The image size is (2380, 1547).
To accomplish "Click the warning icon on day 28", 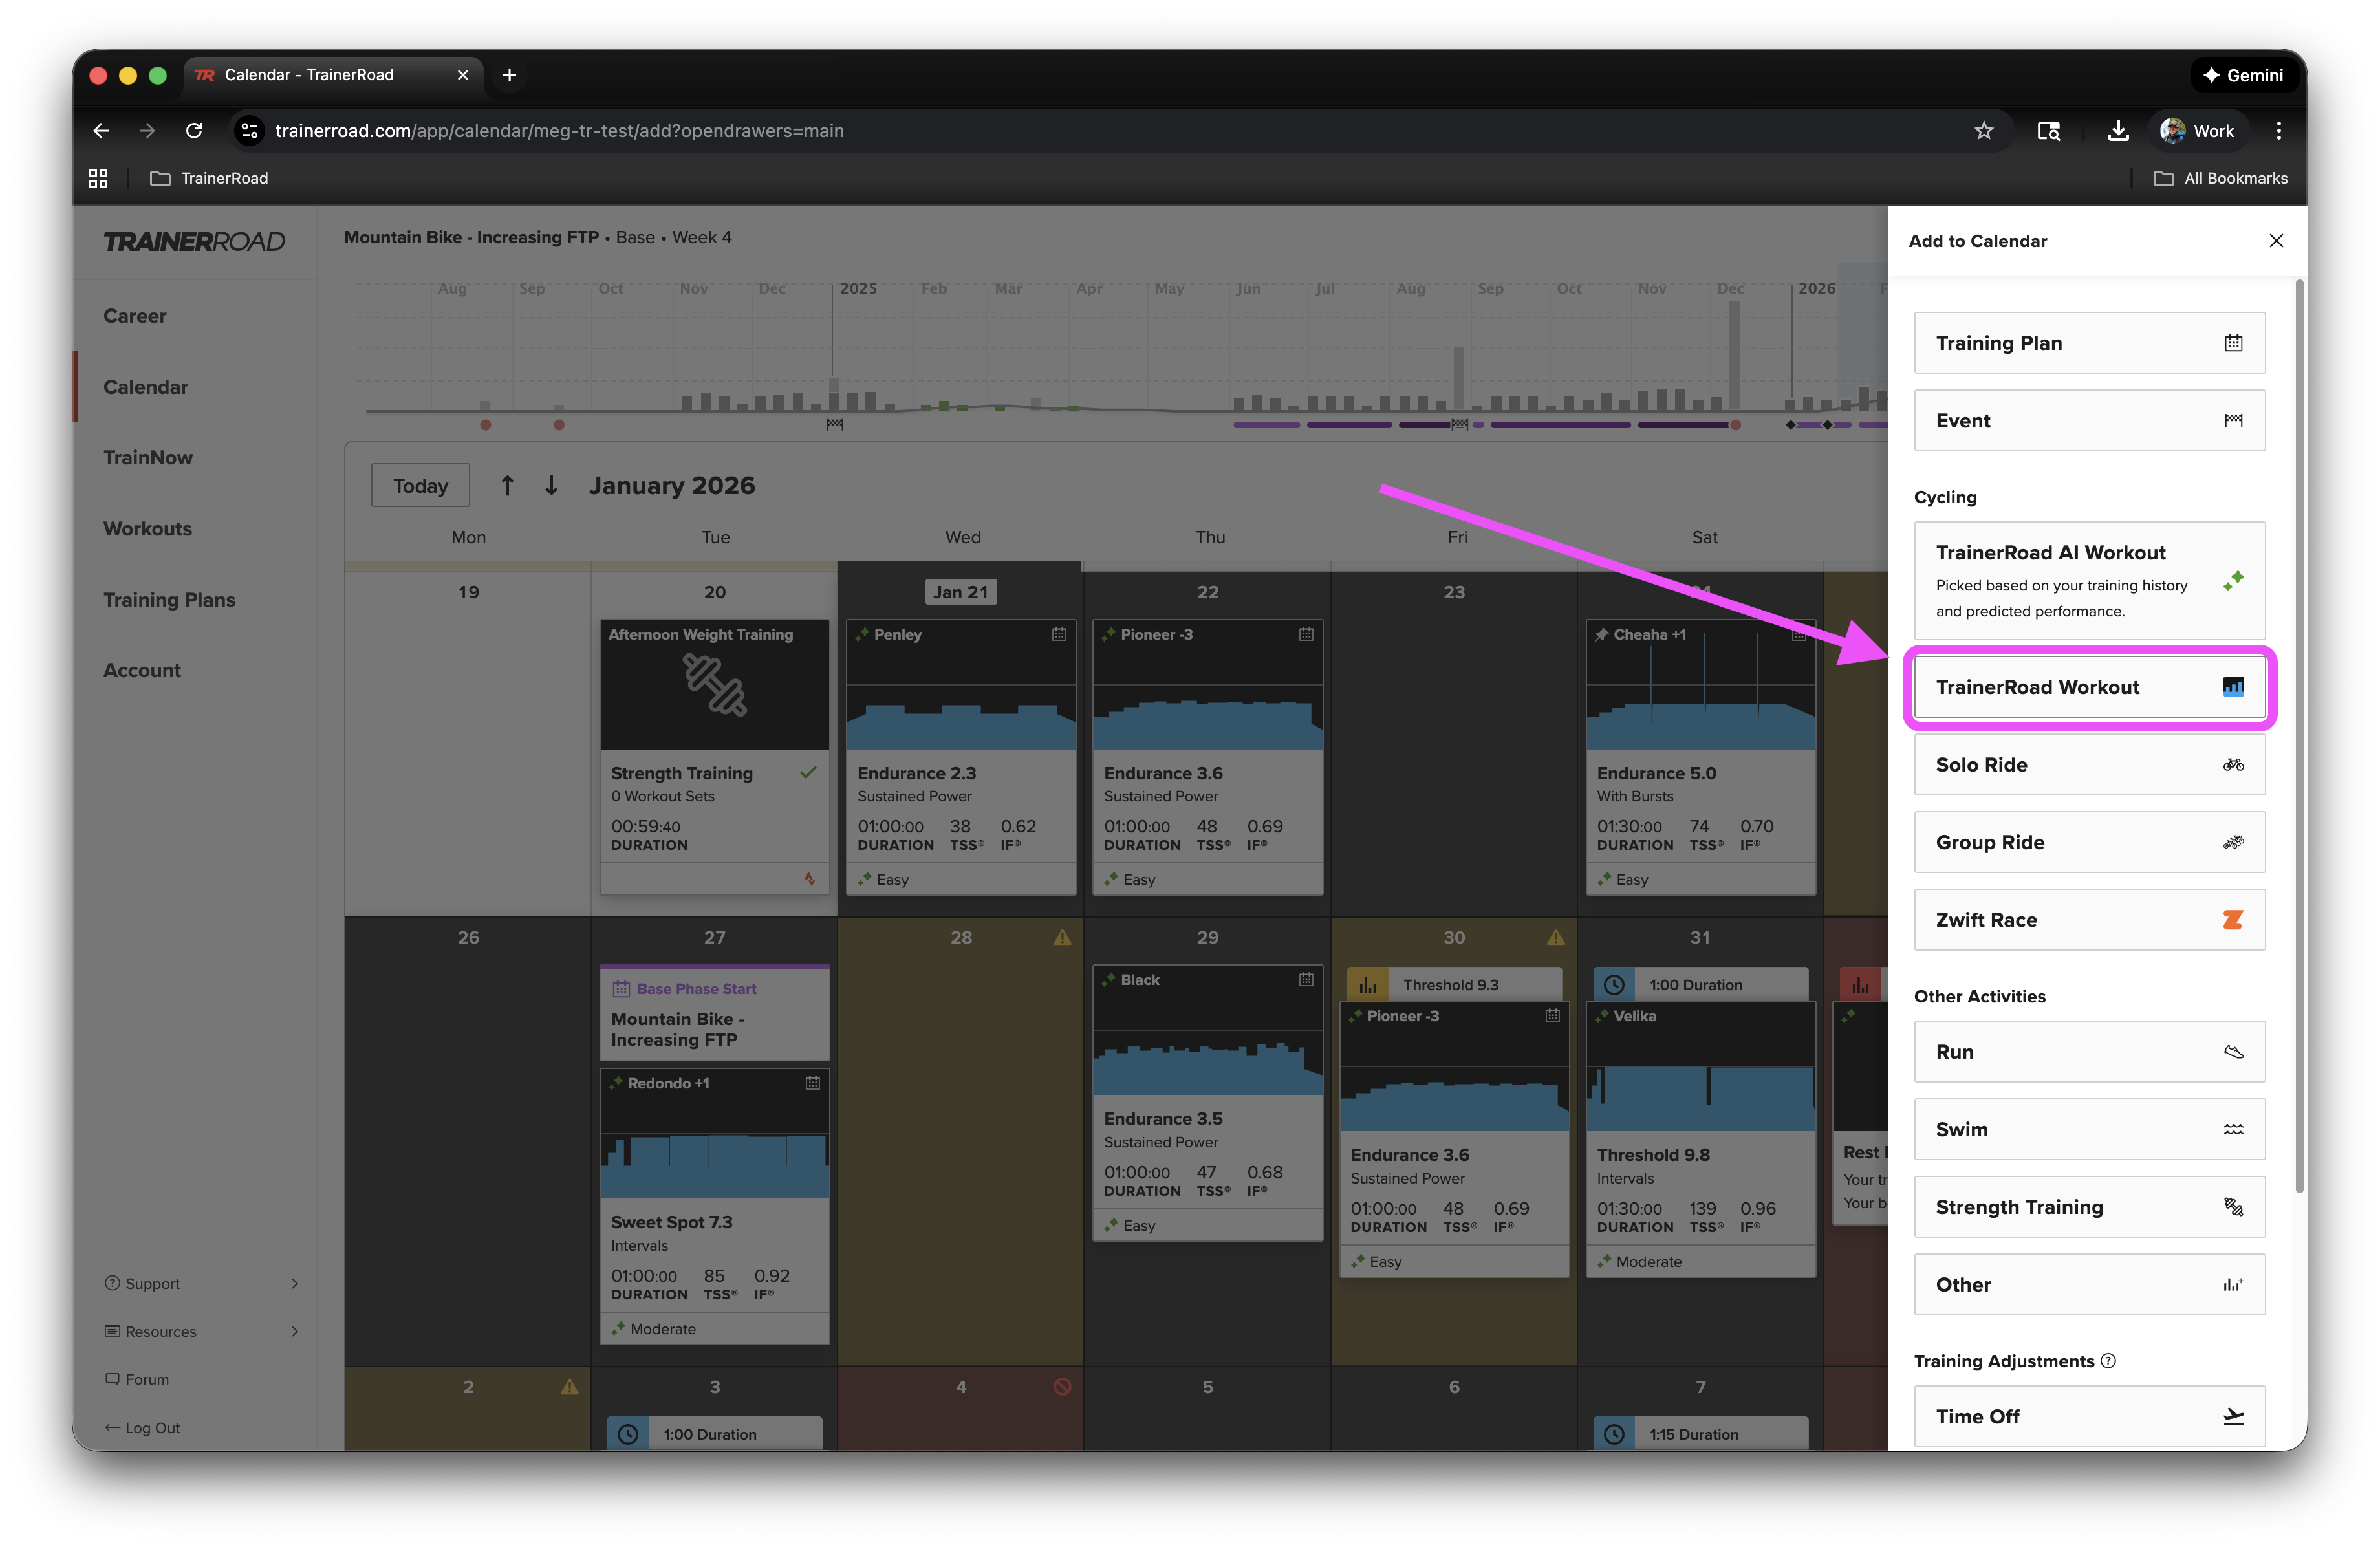I will 1062,938.
